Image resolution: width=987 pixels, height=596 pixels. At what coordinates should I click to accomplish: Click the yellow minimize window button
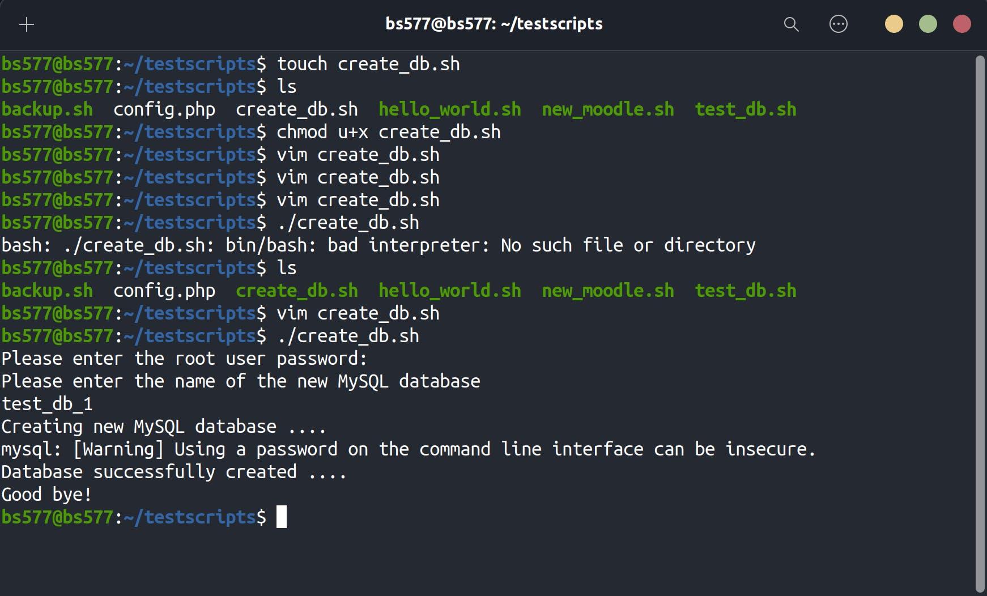pyautogui.click(x=894, y=24)
